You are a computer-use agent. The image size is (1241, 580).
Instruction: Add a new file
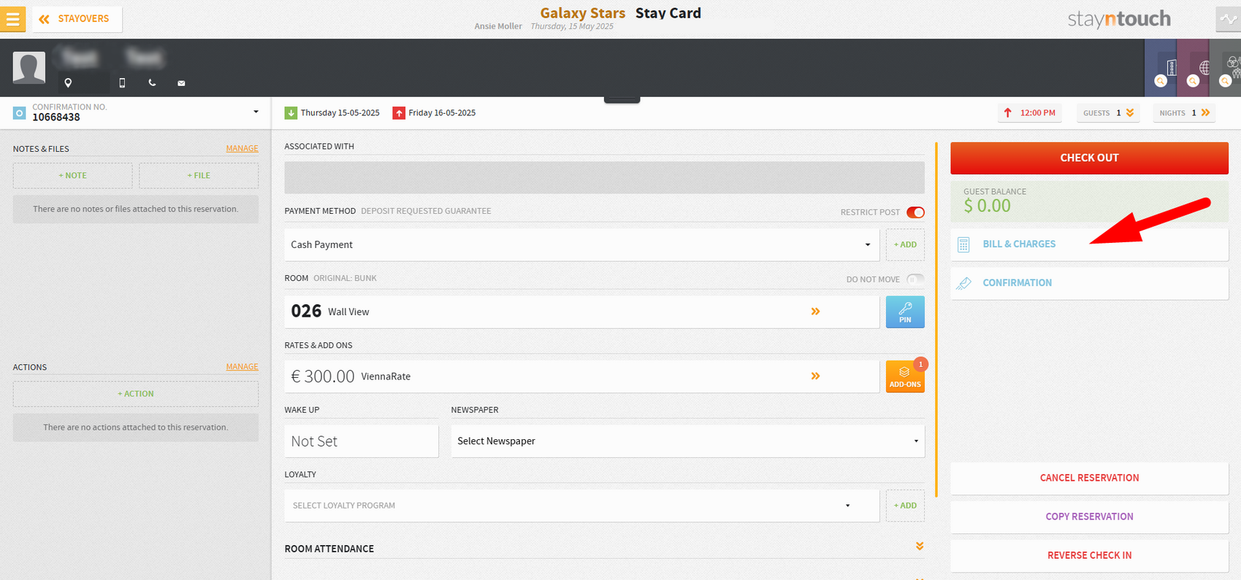(199, 176)
